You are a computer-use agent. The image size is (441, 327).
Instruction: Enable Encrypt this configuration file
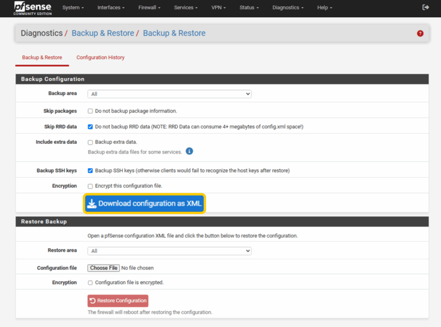[90, 186]
